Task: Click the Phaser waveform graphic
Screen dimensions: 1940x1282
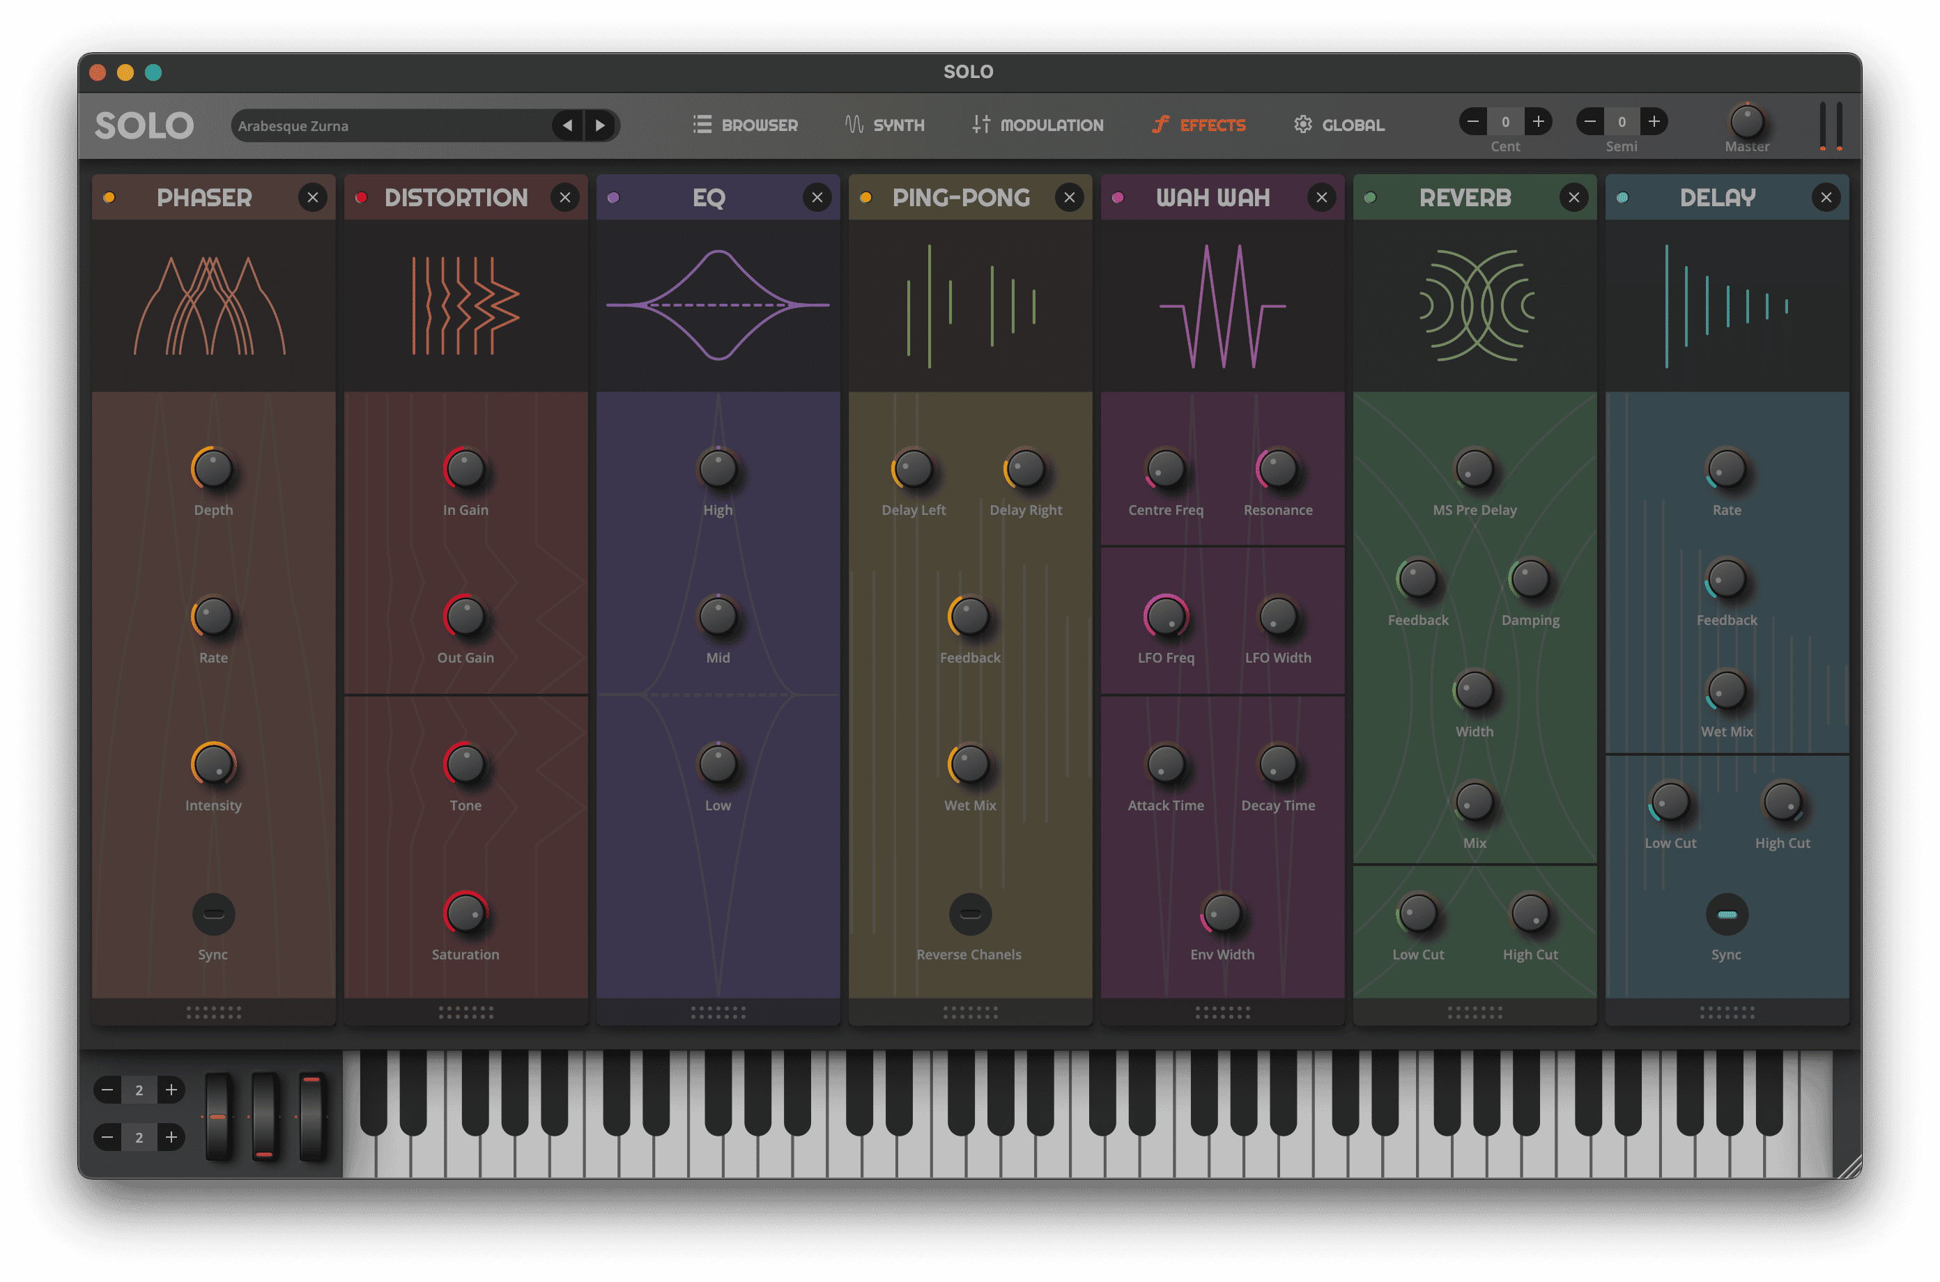Action: tap(210, 305)
